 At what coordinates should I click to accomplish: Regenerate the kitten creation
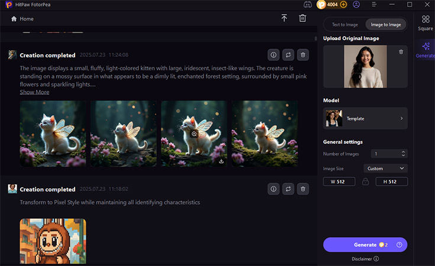288,55
